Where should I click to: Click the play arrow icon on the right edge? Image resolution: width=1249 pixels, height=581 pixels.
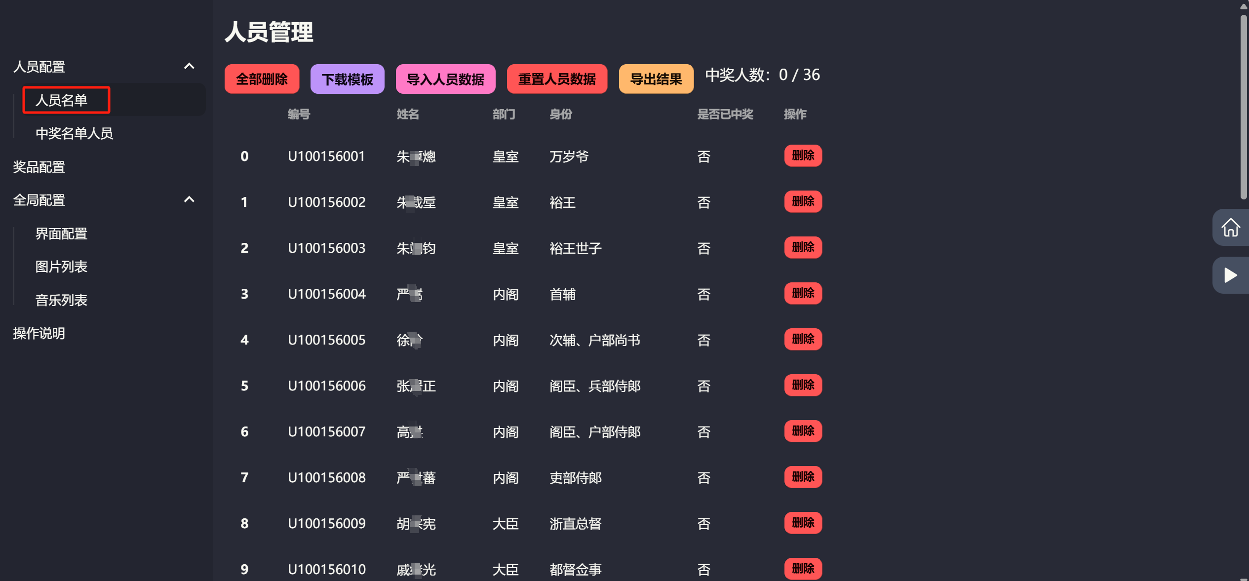click(1230, 274)
